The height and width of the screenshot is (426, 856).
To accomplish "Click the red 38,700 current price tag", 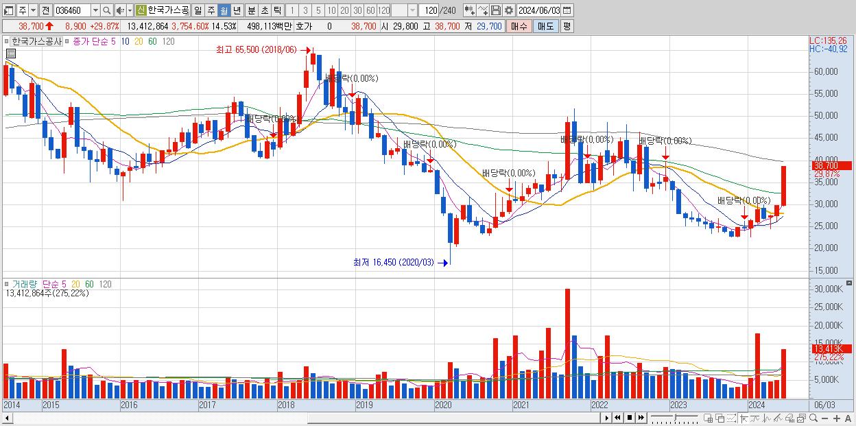I will coord(830,165).
